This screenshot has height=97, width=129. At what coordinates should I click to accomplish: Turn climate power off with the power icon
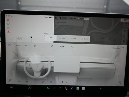(10, 45)
